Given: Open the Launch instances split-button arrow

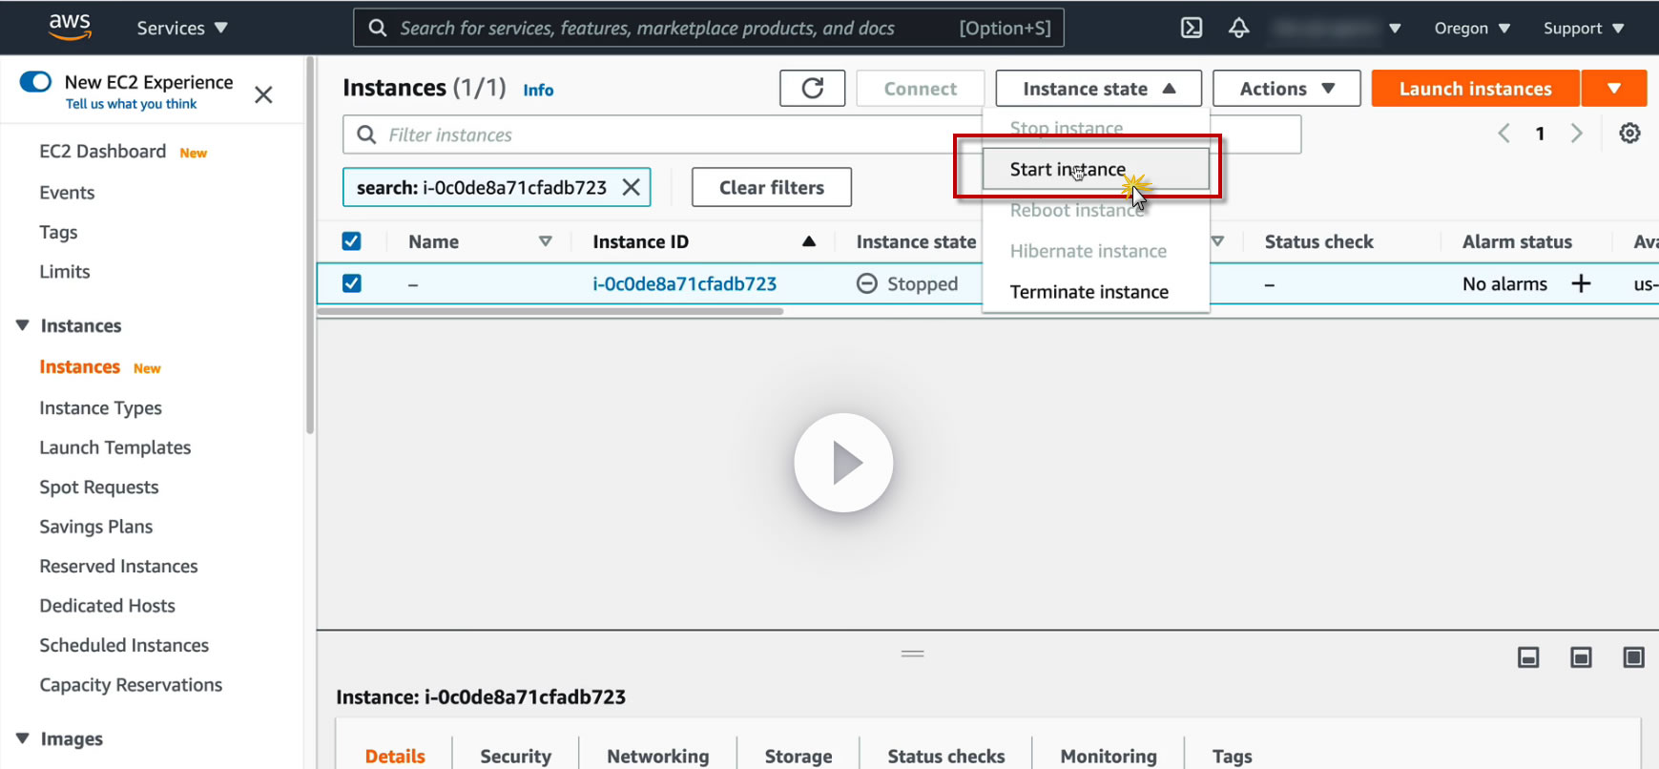Looking at the screenshot, I should pos(1614,89).
